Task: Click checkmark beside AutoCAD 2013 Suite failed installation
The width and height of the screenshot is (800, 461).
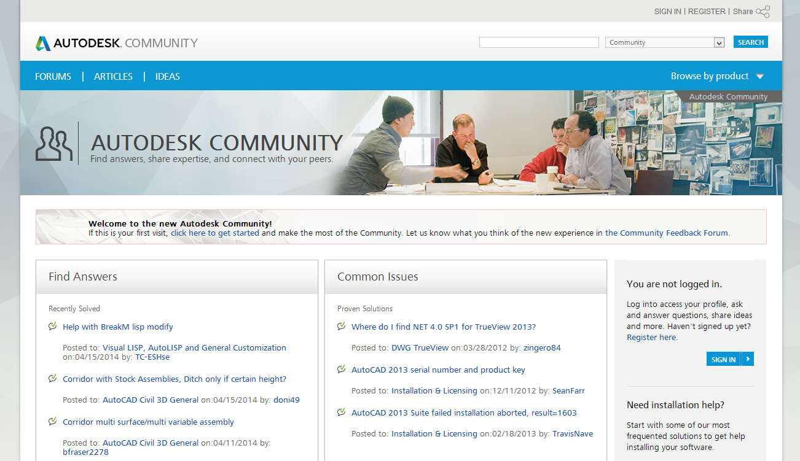Action: click(342, 412)
